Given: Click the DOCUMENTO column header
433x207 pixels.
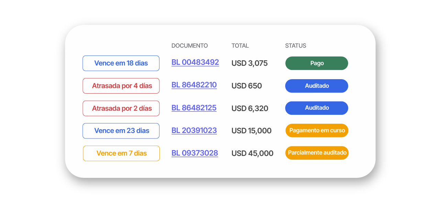Looking at the screenshot, I should click(189, 46).
